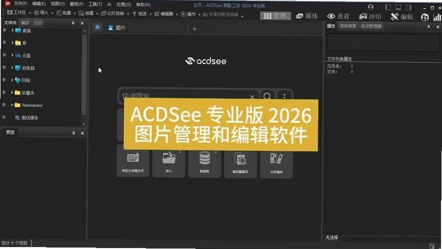
Task: Open the AI menu
Action: (109, 4)
